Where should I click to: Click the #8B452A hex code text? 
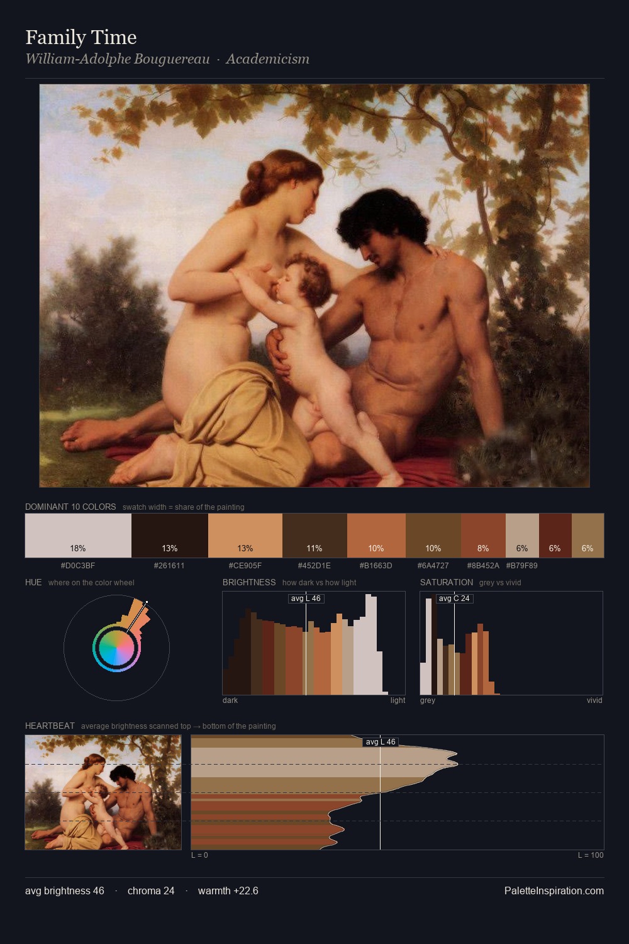click(483, 565)
